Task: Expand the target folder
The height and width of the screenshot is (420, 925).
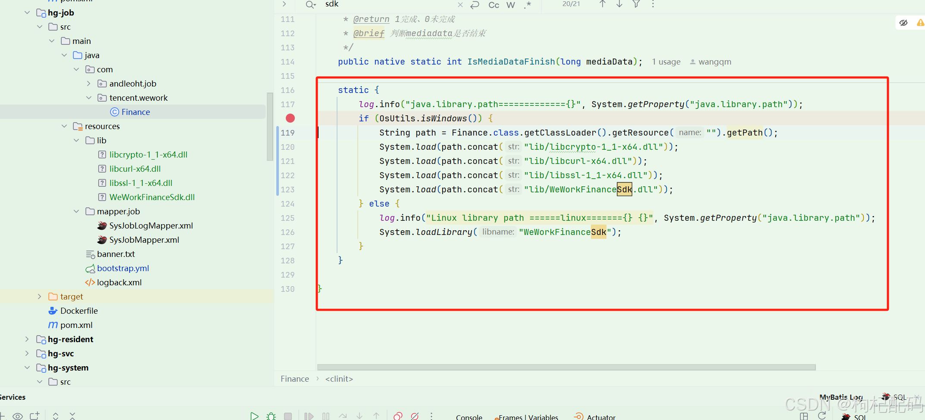Action: pos(39,296)
